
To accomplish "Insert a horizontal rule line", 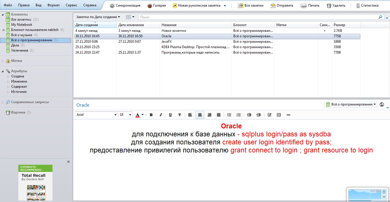I will coord(288,115).
